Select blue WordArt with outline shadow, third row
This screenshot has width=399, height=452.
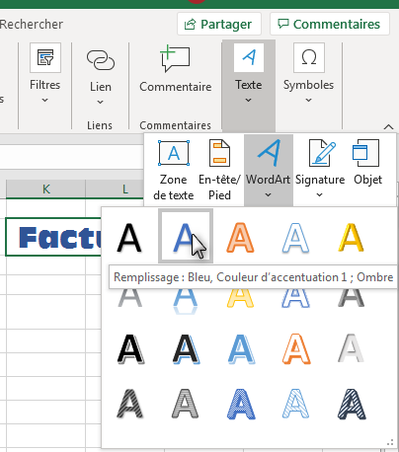[x=241, y=348]
